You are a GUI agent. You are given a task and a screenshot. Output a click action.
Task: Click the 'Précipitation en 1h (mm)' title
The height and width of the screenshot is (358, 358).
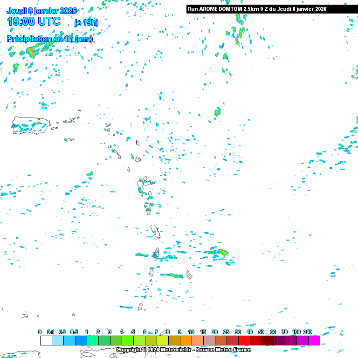50,39
